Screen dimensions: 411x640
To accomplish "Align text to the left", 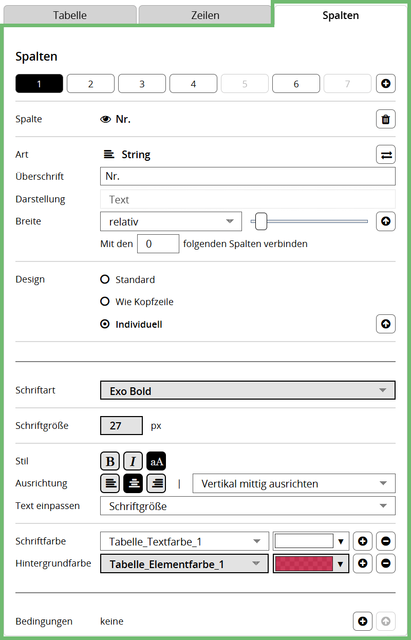I will tap(110, 483).
